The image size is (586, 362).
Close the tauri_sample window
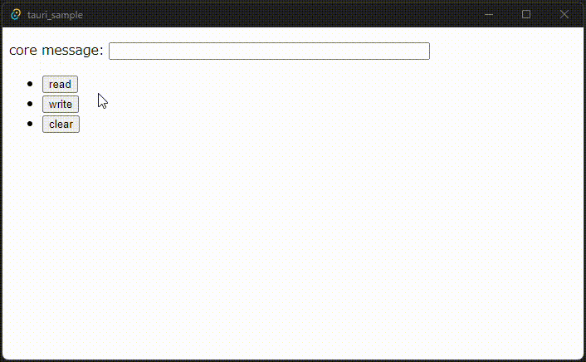click(x=564, y=15)
